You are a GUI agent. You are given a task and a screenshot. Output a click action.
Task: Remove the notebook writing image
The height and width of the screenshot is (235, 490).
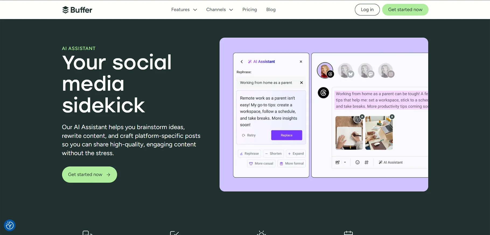pyautogui.click(x=362, y=117)
